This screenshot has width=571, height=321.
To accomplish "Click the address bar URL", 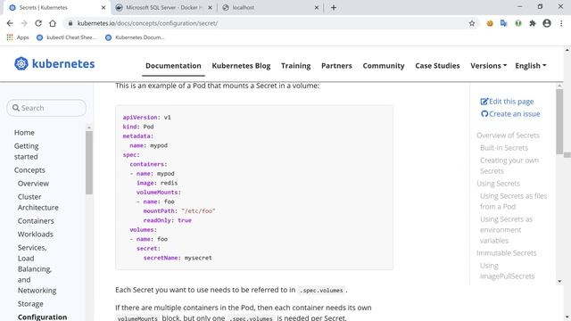I will coord(147,23).
